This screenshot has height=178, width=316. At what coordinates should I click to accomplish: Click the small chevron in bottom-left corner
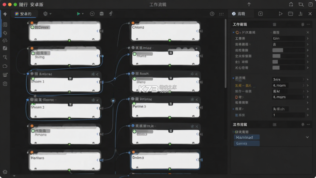14,176
